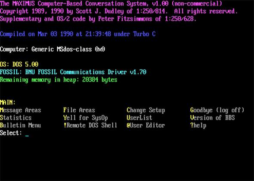Viewport: 254px width, 181px height.
Task: Click the MAIN: menu heading
Action: (x=8, y=102)
